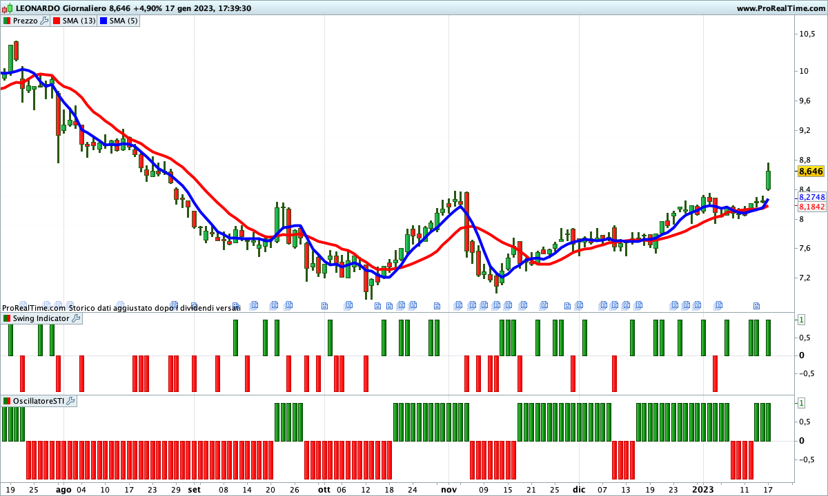Open the rightmost news document icon on price chart
Screen dimensions: 828x496
point(756,304)
